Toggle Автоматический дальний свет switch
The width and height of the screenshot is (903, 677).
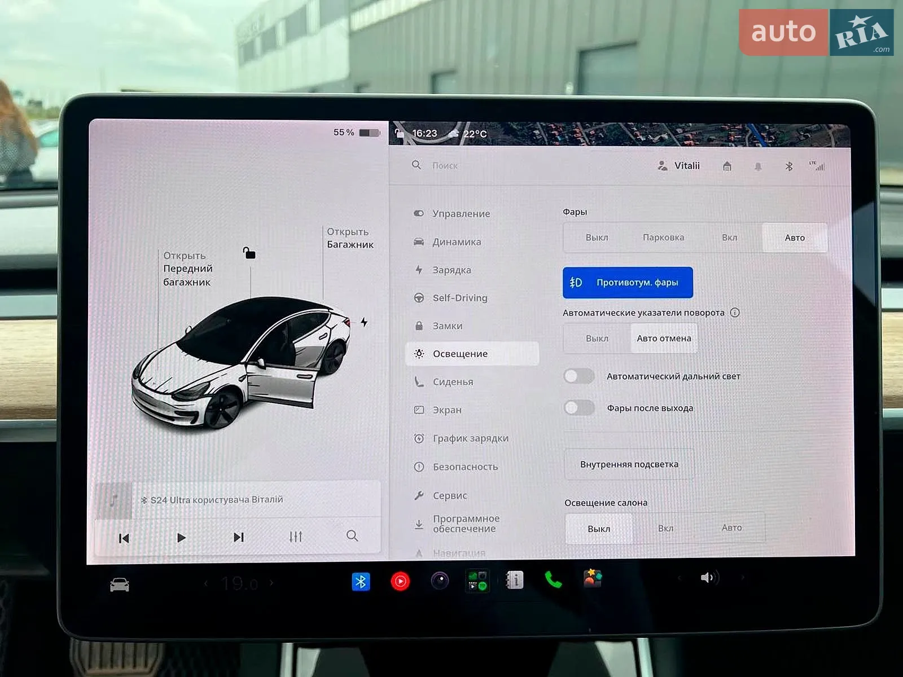click(579, 376)
